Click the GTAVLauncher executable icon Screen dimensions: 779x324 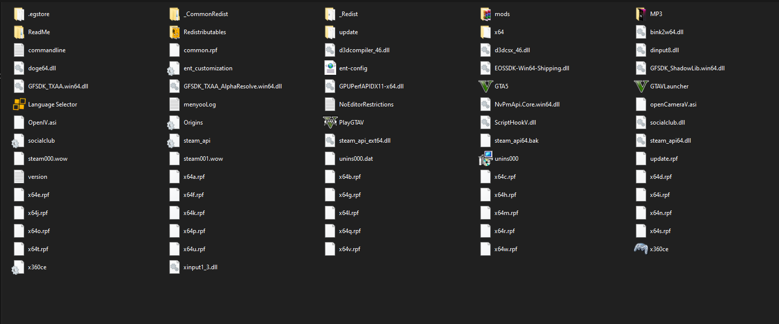[x=641, y=86]
